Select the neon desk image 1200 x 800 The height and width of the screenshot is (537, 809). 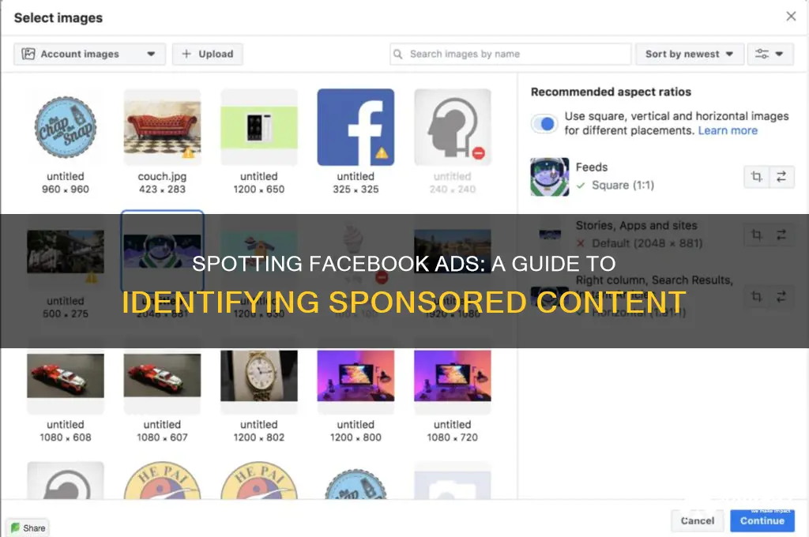[356, 376]
